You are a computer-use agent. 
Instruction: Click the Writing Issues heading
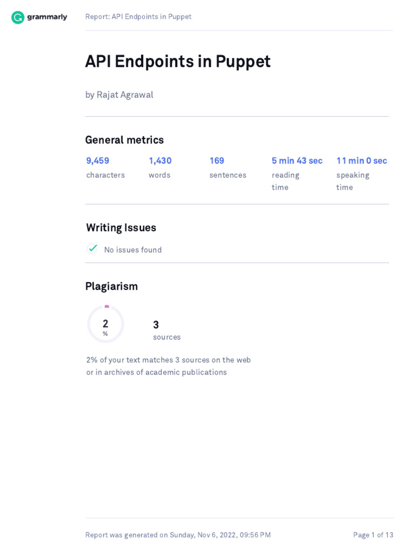pyautogui.click(x=121, y=228)
